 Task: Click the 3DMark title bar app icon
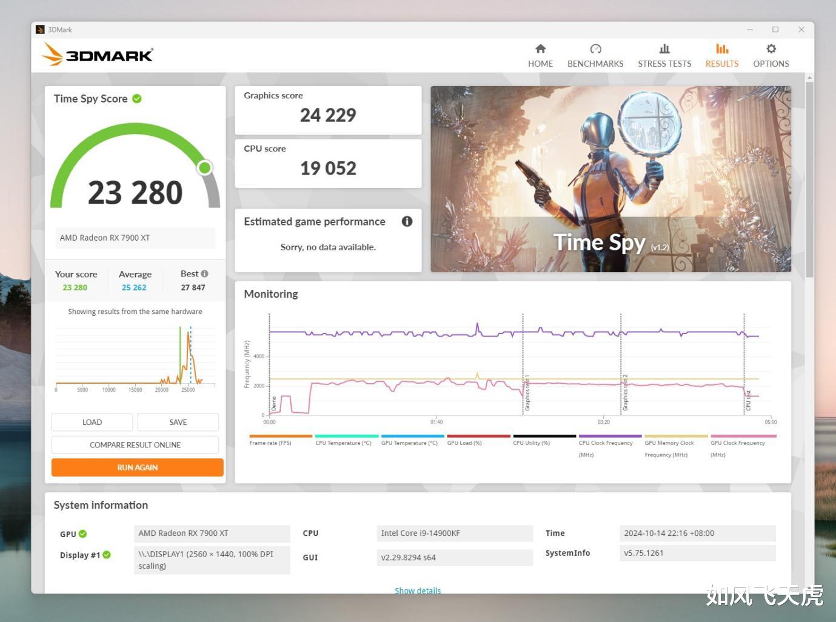click(x=40, y=29)
